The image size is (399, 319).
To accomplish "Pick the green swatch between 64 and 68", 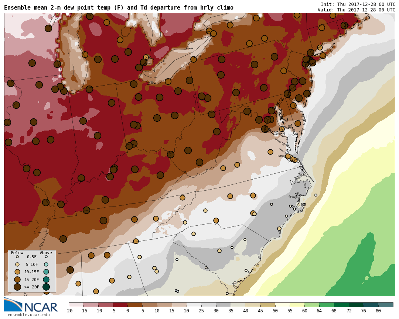I will [x=327, y=305].
